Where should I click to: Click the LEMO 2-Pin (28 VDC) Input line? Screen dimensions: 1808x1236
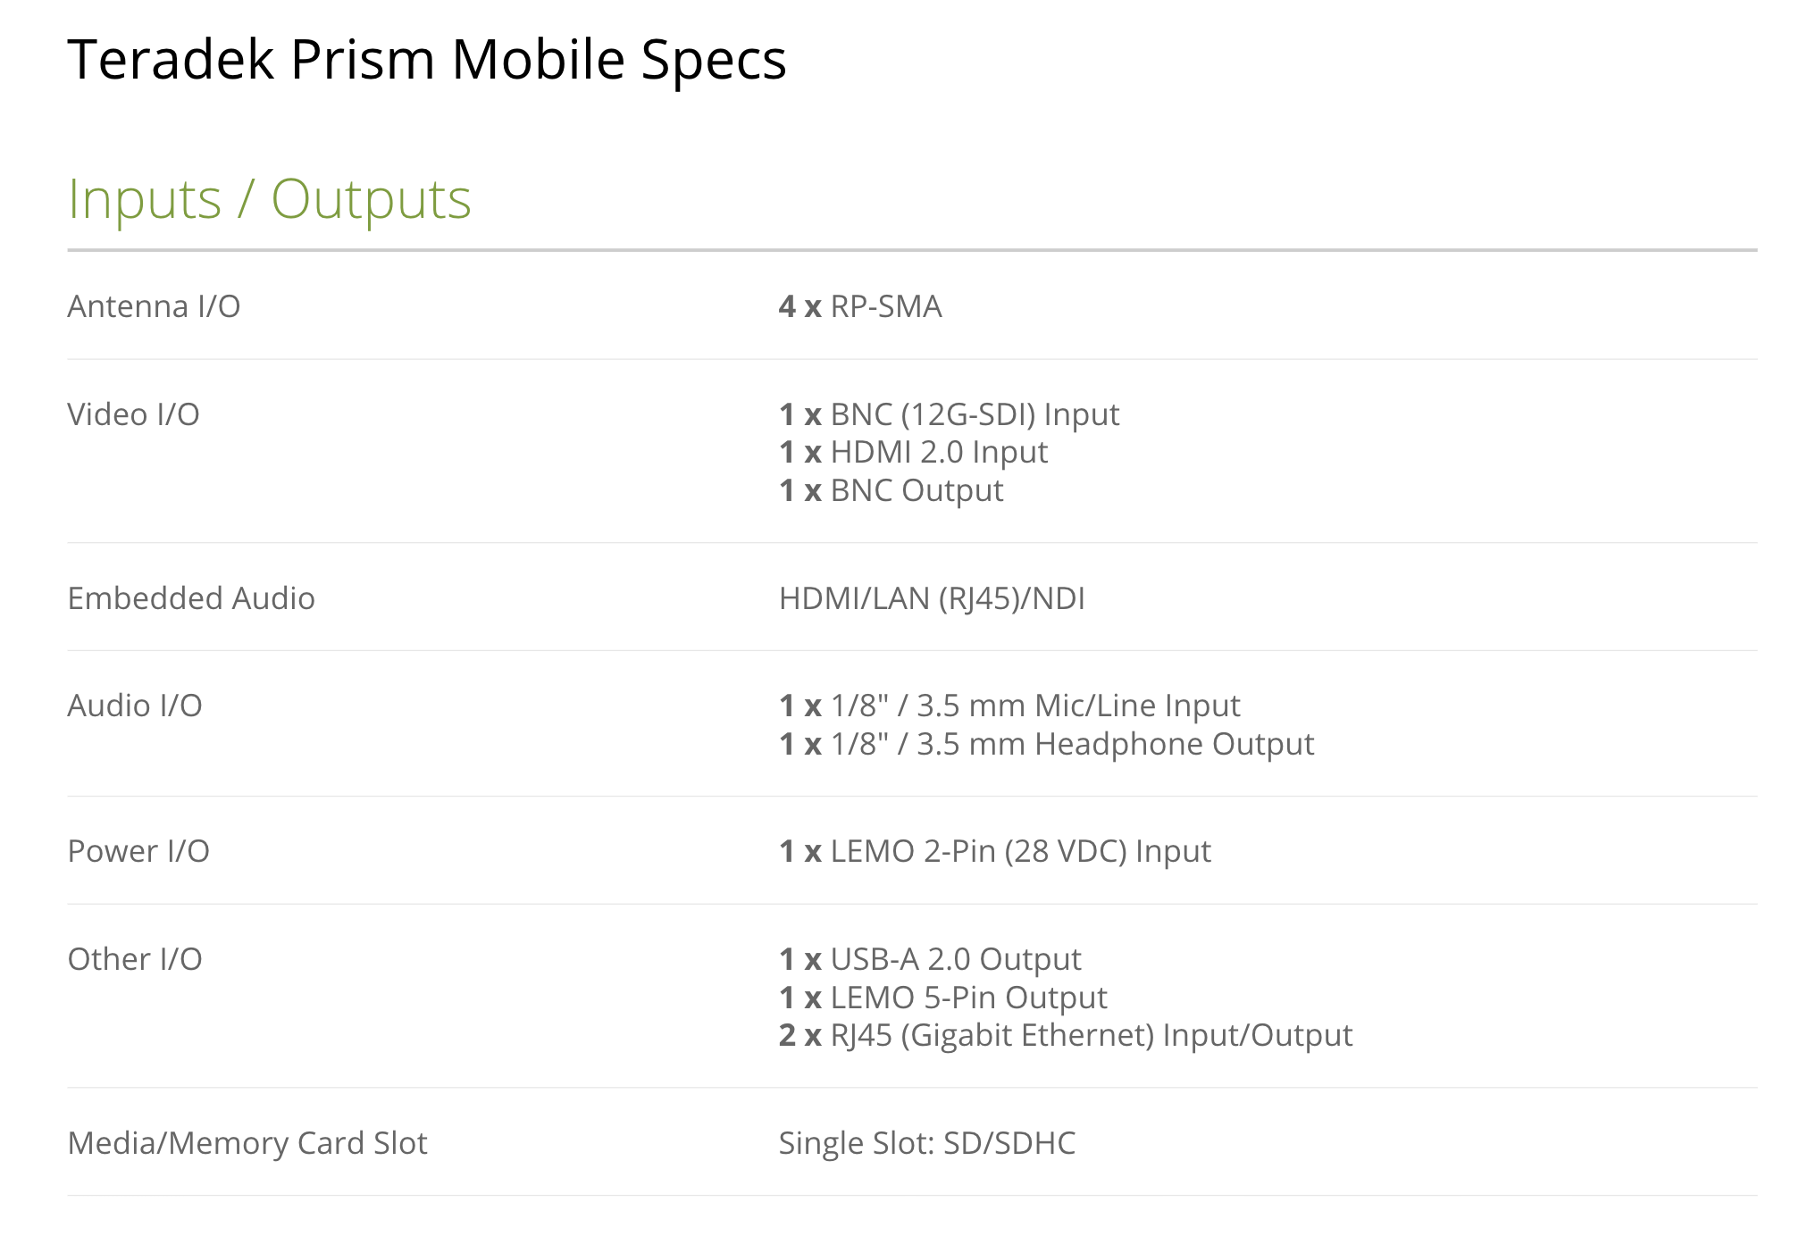tap(994, 851)
